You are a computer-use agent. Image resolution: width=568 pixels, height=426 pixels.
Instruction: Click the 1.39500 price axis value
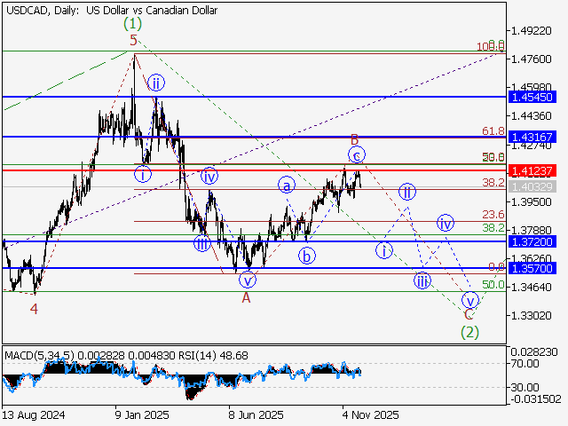point(531,201)
